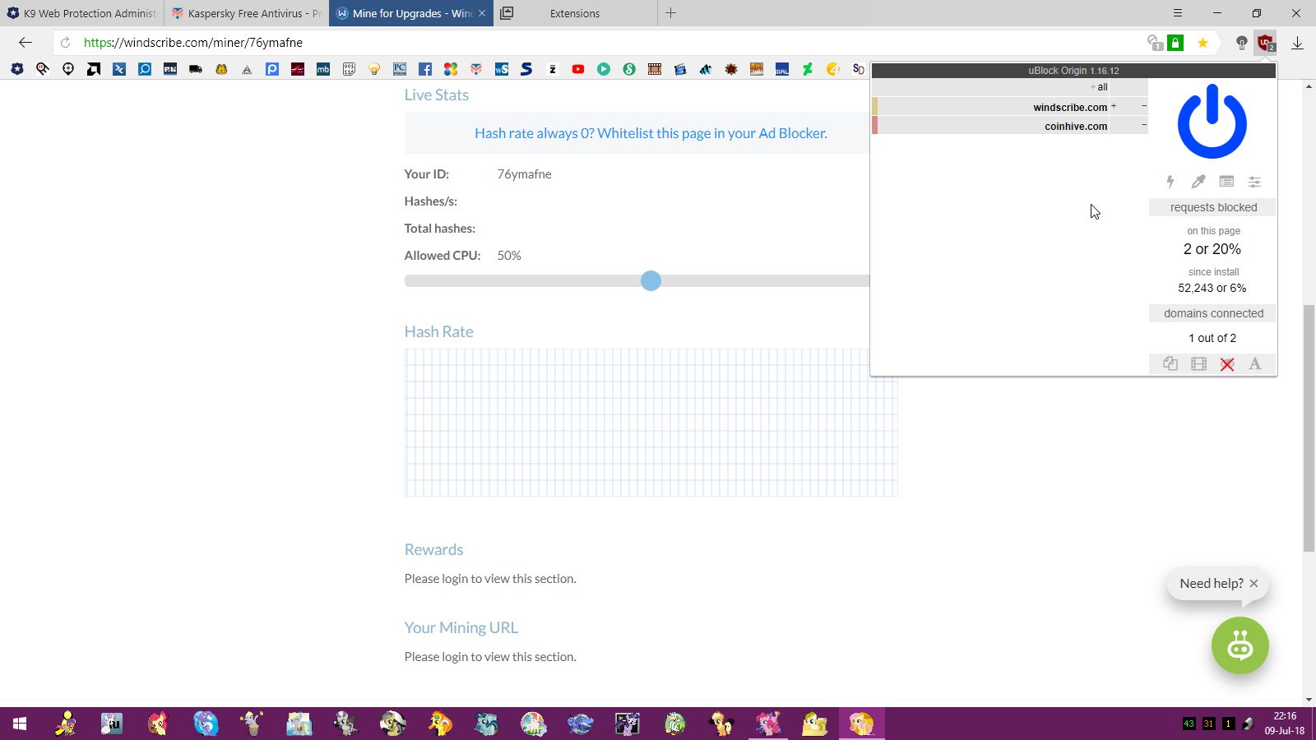
Task: Open the magnifier 'Q' bookmark icon
Action: (x=145, y=69)
